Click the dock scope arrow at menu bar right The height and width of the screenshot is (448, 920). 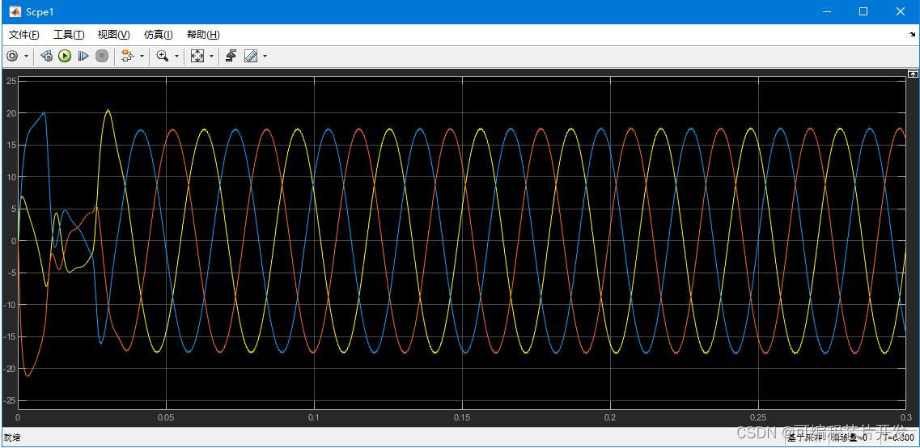[x=913, y=35]
